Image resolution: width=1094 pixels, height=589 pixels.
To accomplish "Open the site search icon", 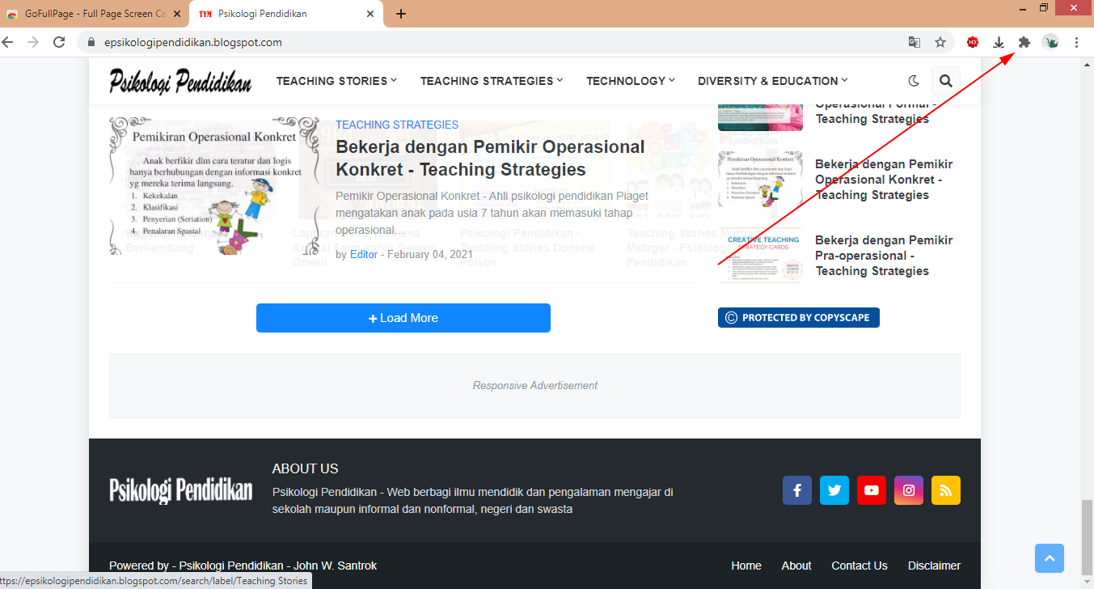I will pyautogui.click(x=945, y=80).
